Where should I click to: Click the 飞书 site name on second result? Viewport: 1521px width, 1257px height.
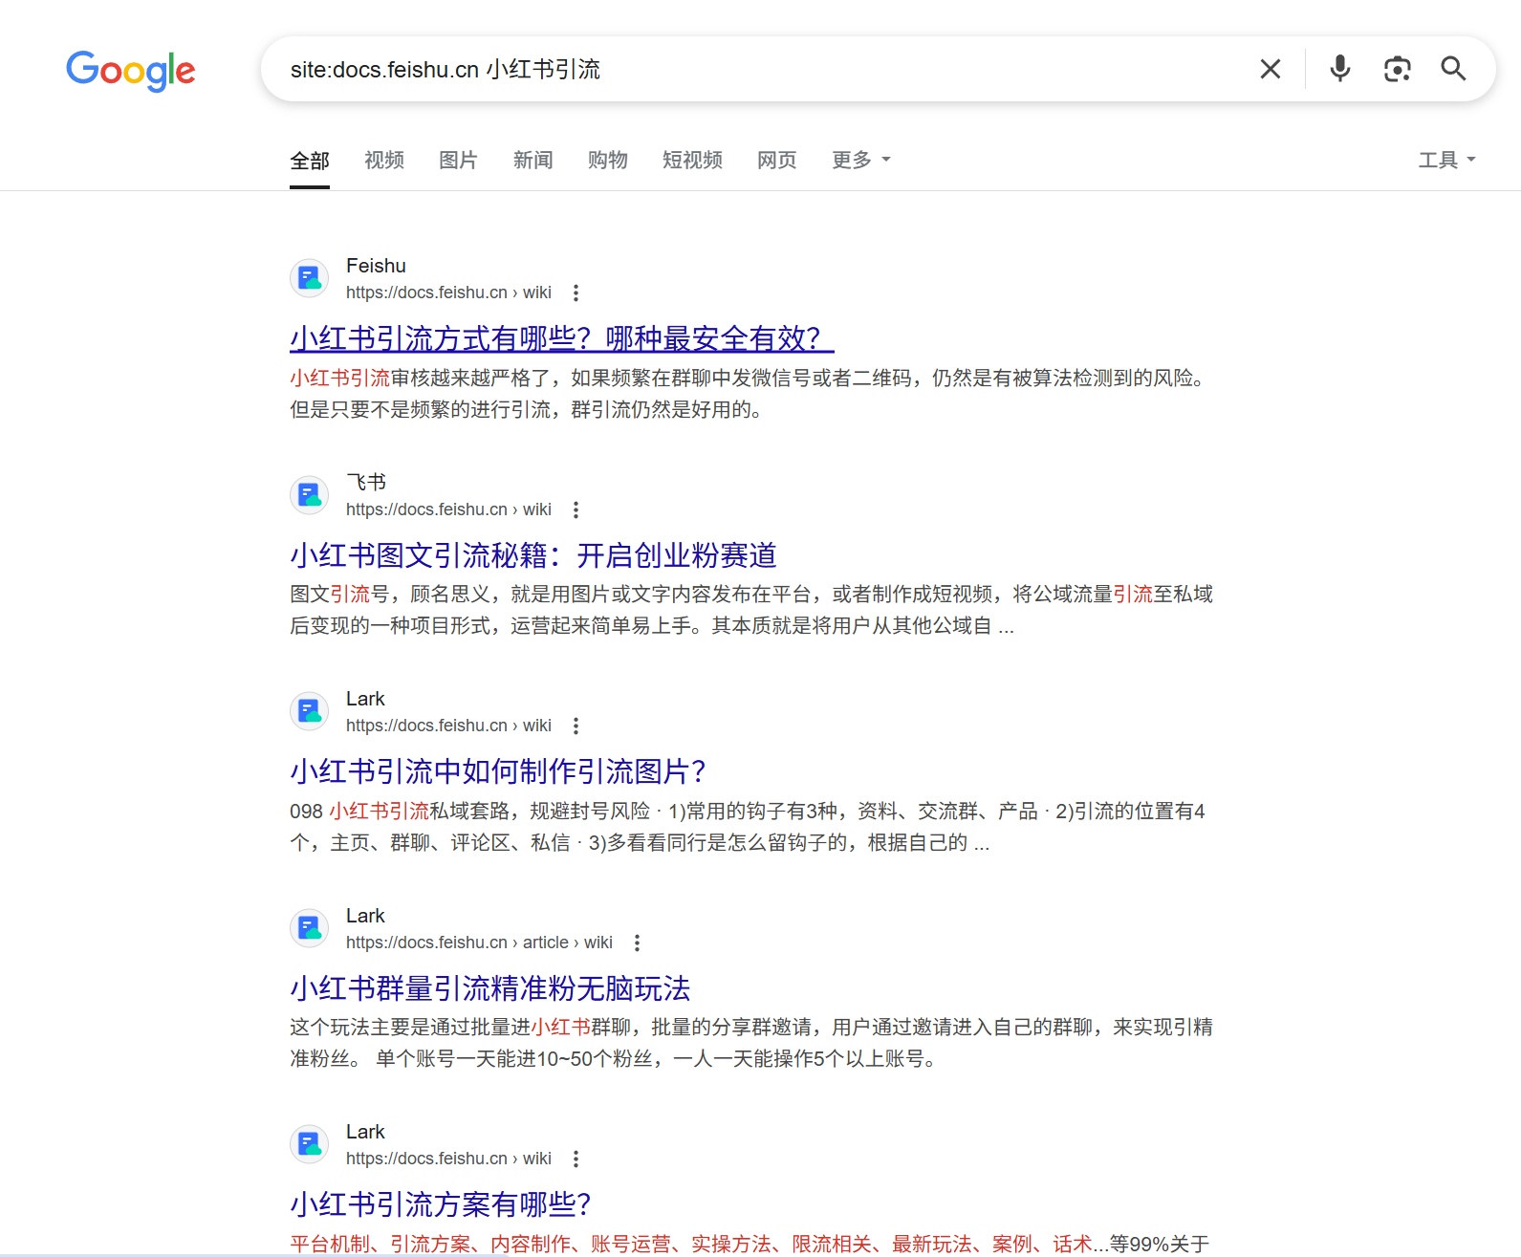(x=366, y=482)
